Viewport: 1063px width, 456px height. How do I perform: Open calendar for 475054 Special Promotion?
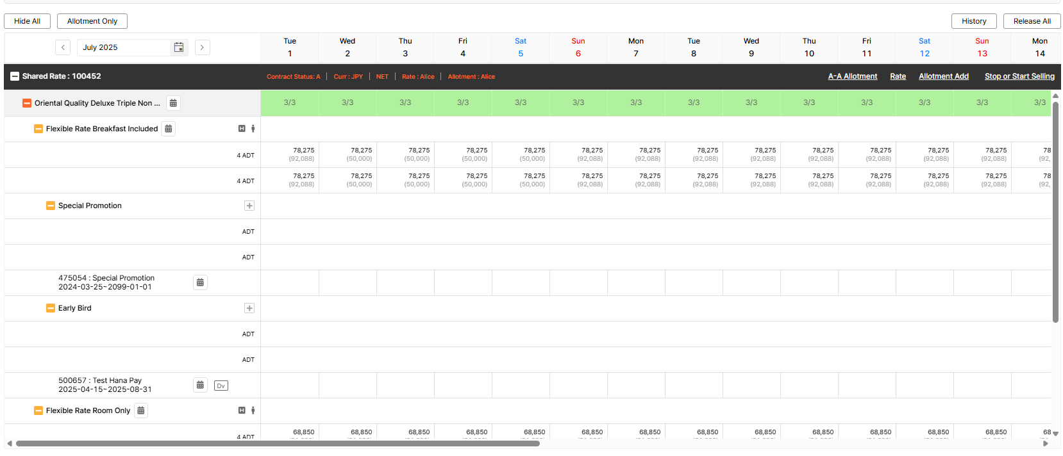point(200,282)
